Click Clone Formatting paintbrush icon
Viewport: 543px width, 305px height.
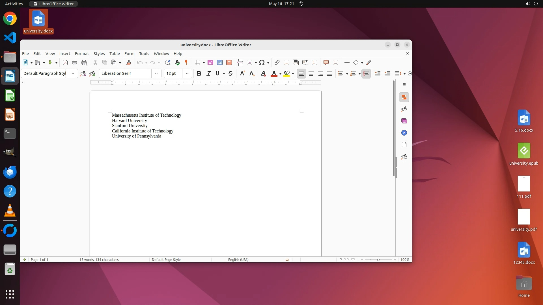[x=129, y=63]
